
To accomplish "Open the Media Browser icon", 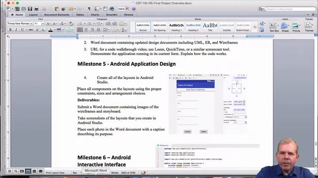I will click(112, 9).
